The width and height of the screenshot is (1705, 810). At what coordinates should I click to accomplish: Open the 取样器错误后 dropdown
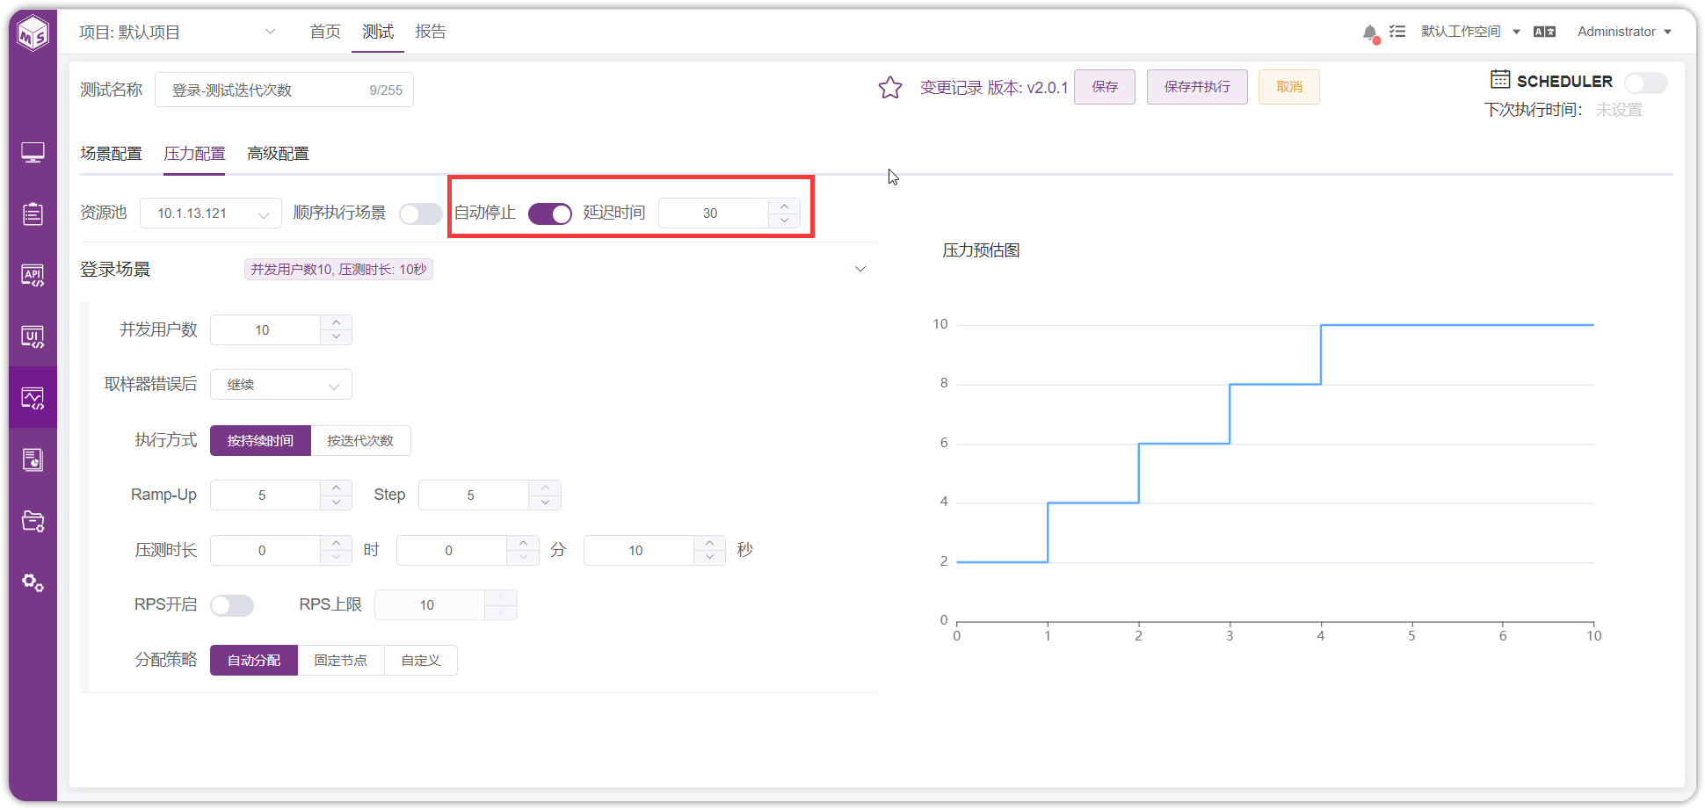pyautogui.click(x=281, y=385)
